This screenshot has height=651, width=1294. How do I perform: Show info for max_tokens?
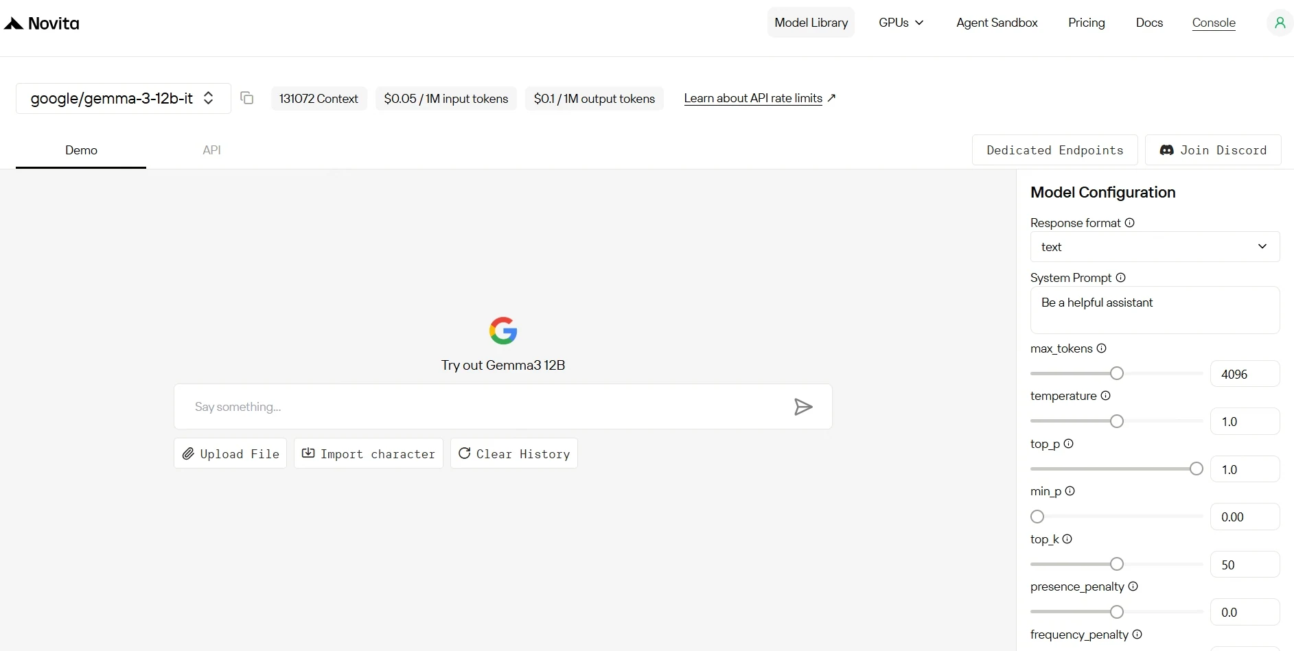1101,348
